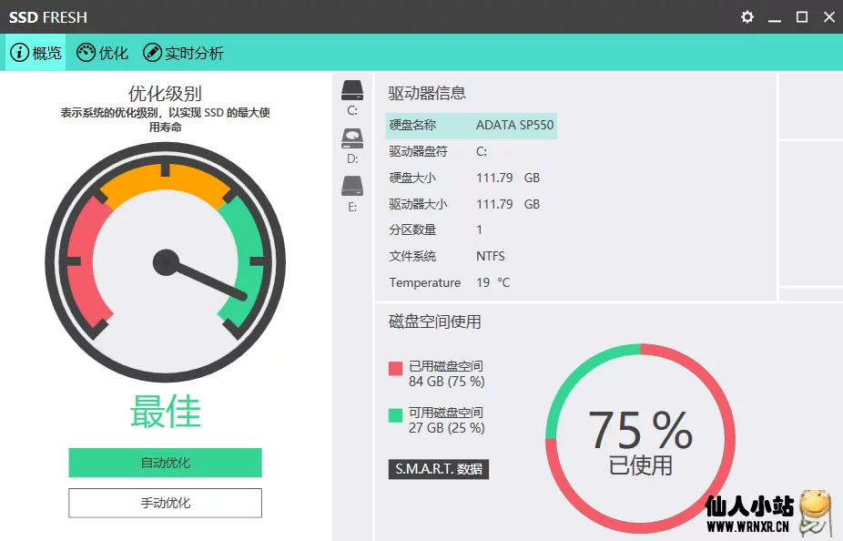843x541 pixels.
Task: Click the 84 GB (75 %) used text
Action: point(446,382)
